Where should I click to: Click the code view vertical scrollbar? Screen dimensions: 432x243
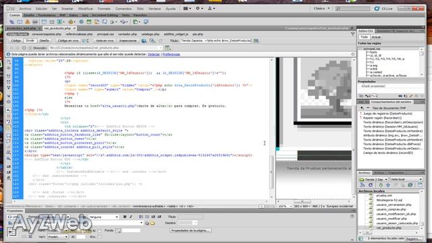click(271, 128)
